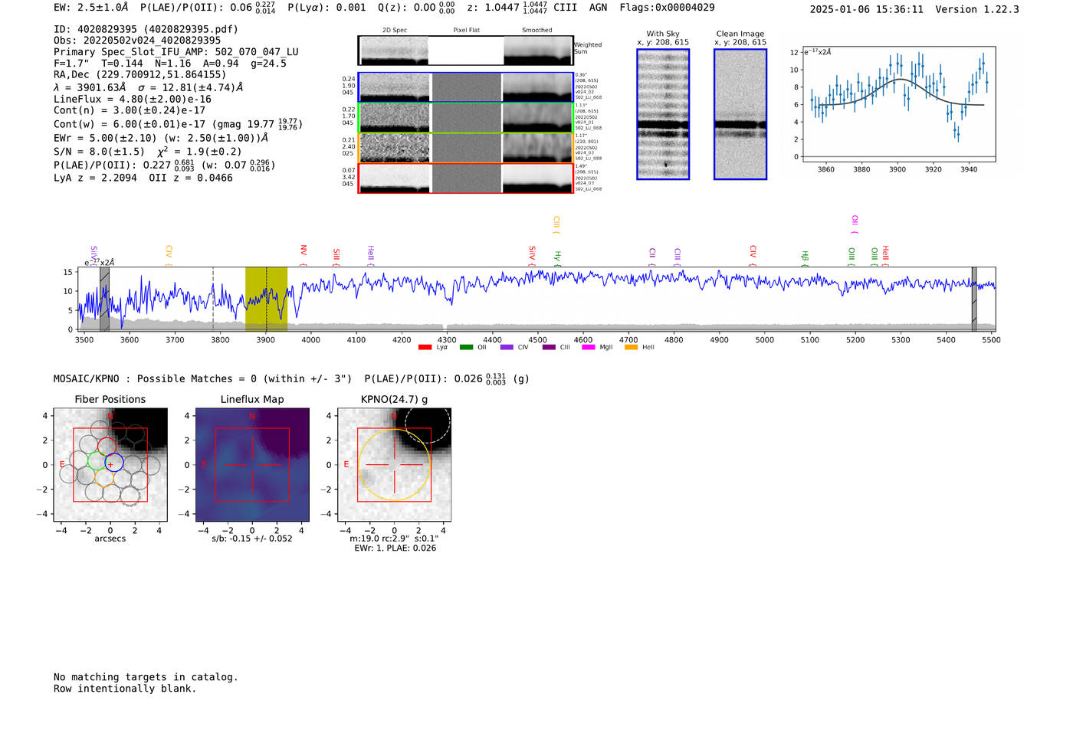This screenshot has width=1073, height=730.
Task: Click the 'Smoothed' column heading
Action: [x=537, y=31]
